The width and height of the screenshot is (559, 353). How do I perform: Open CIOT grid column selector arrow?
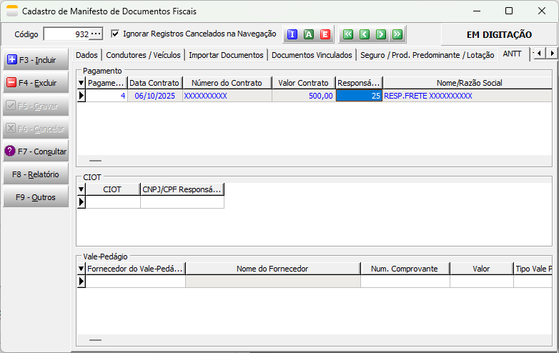(x=81, y=189)
